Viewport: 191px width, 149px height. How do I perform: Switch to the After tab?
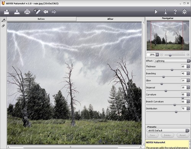110,19
